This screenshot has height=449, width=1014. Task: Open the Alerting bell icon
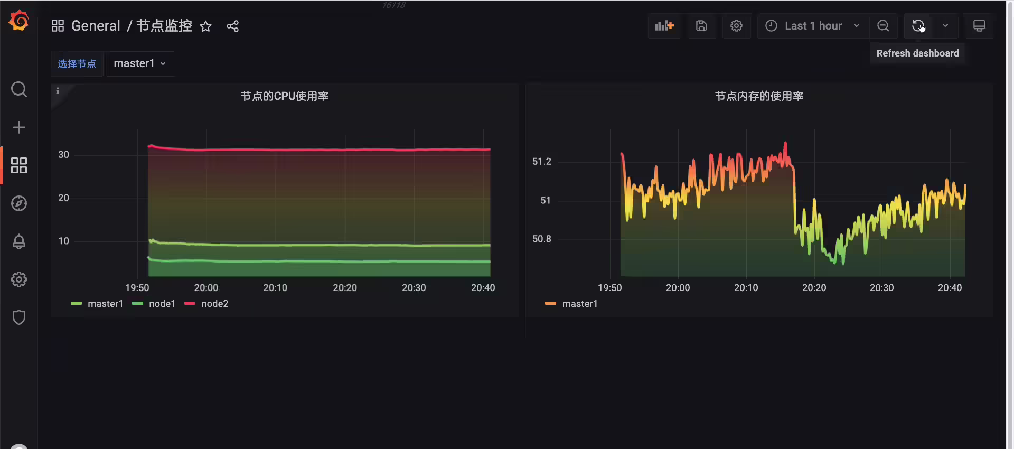click(x=19, y=241)
